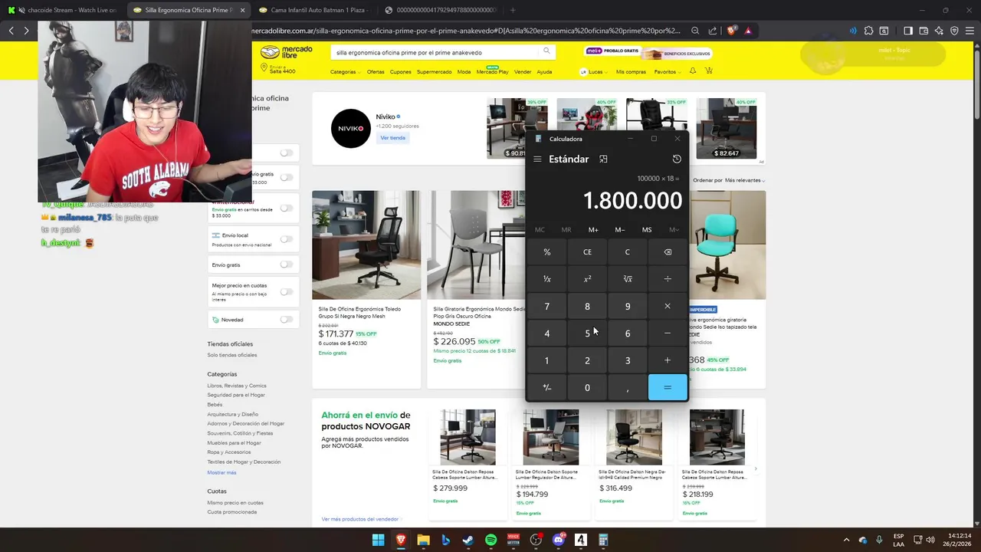This screenshot has width=981, height=552.
Task: Click the subtraction operator key
Action: click(668, 333)
